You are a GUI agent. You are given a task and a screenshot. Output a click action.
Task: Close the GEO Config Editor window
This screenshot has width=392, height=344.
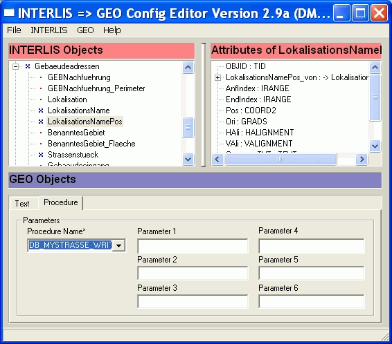(379, 12)
